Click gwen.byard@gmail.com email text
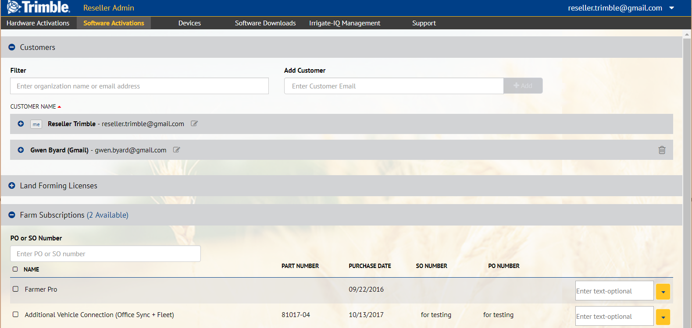Screen dimensions: 692x328 (x=131, y=150)
